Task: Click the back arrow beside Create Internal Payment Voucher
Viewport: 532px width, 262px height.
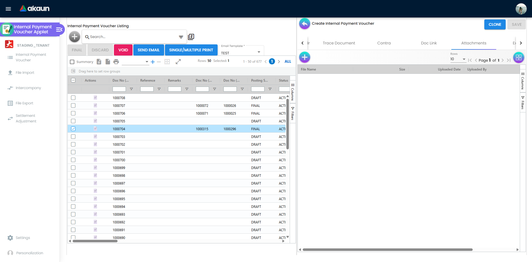Action: pyautogui.click(x=304, y=24)
